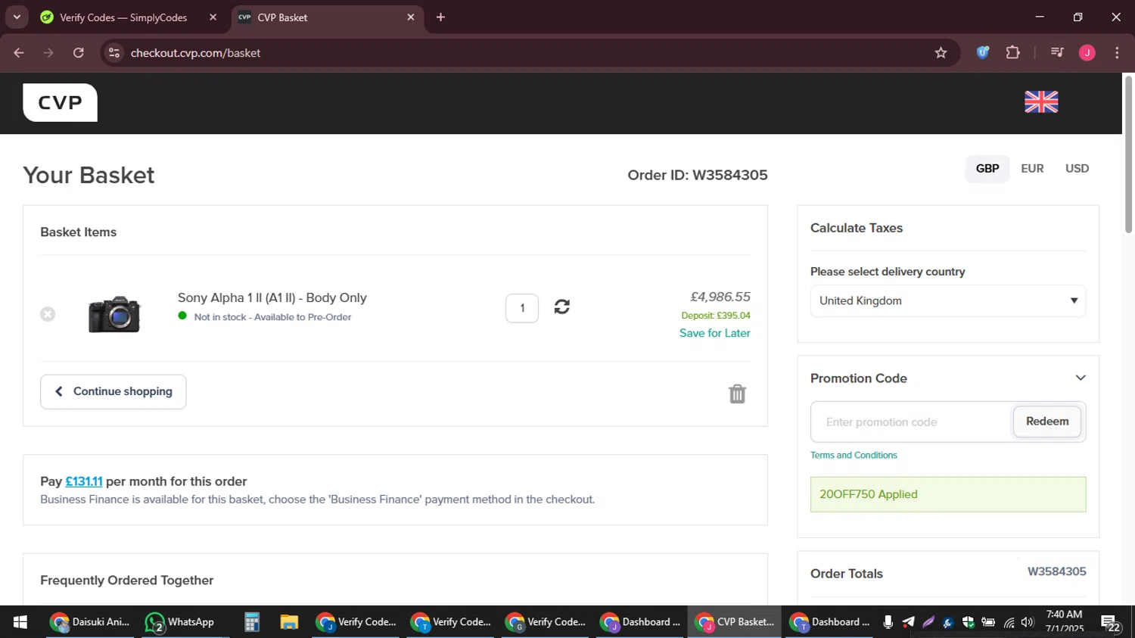Switch currency to EUR
The width and height of the screenshot is (1135, 638).
(x=1032, y=169)
